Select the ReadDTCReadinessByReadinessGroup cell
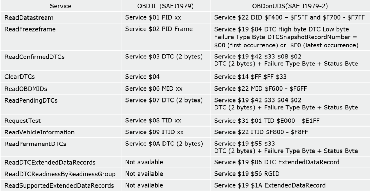 (x=60, y=174)
